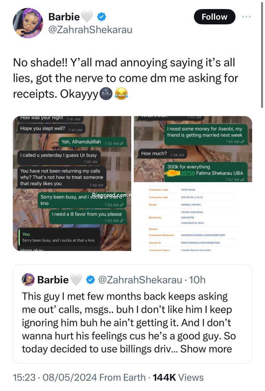Click the verified badge beside Barbie
Viewport: 265px width, 391px height.
(102, 16)
